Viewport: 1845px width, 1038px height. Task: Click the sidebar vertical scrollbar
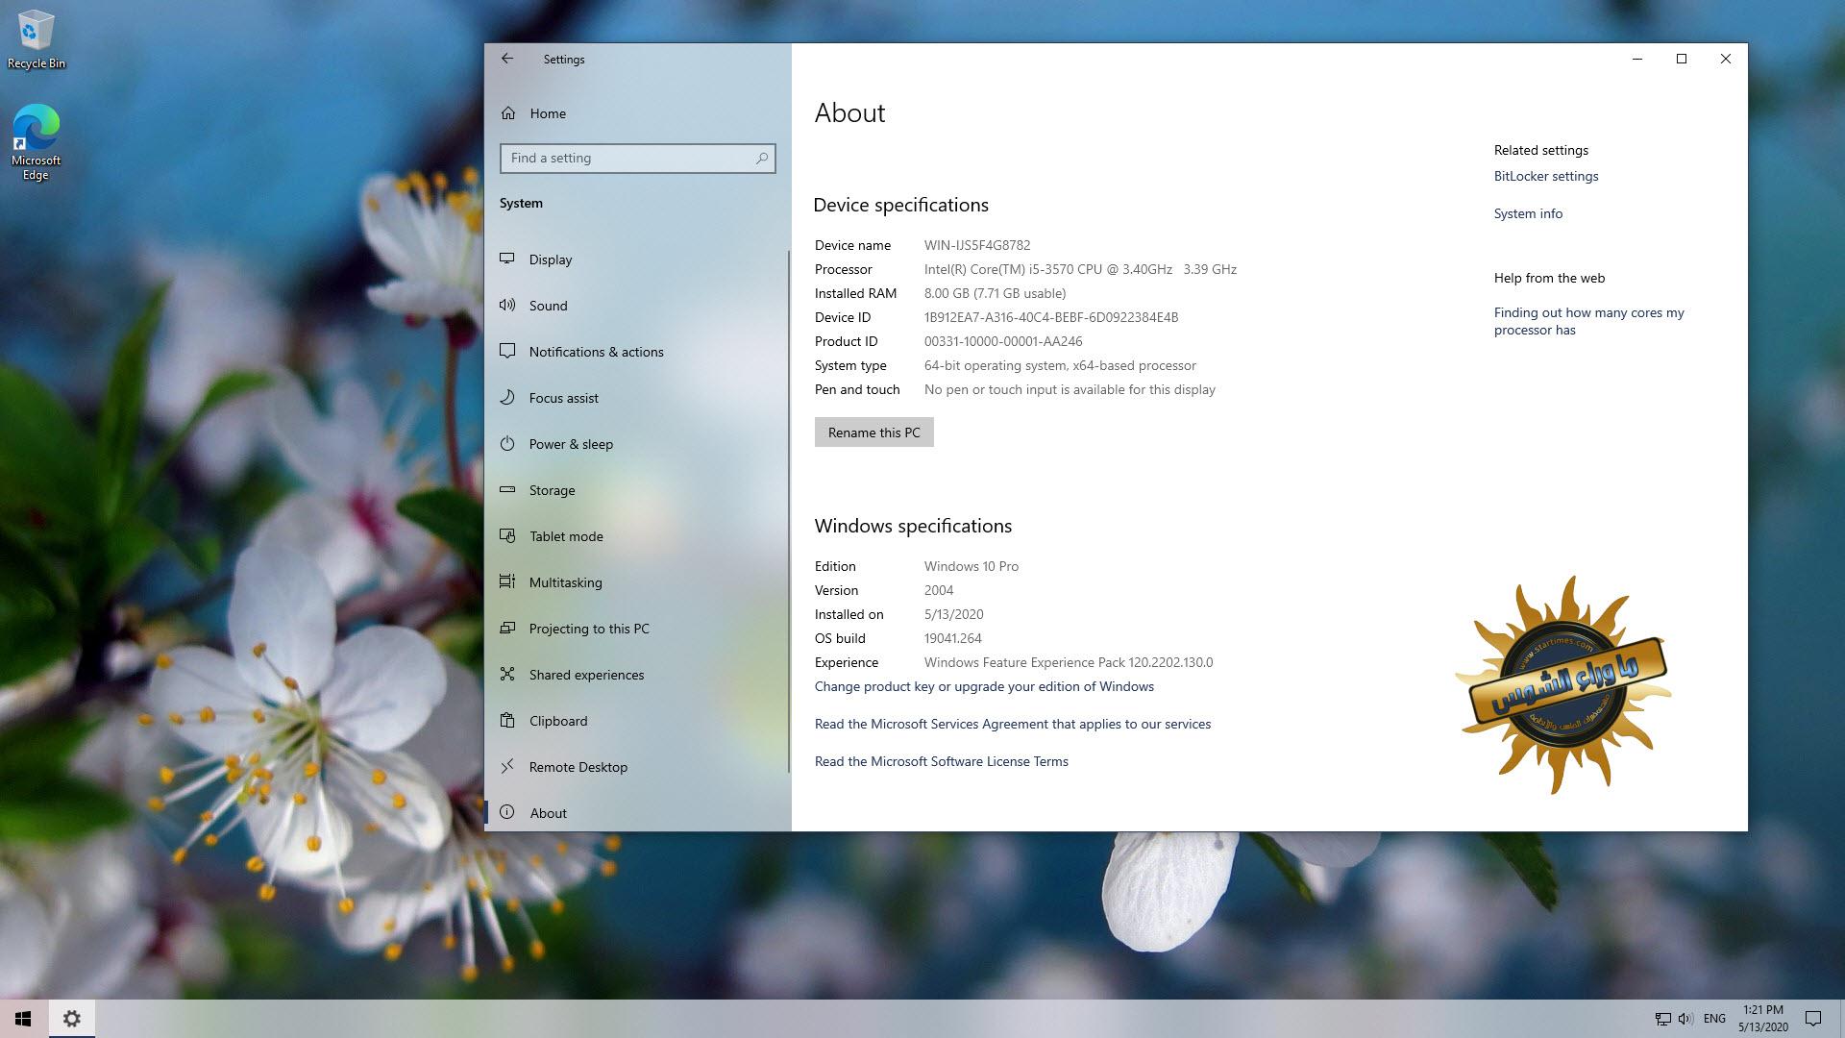(x=788, y=509)
